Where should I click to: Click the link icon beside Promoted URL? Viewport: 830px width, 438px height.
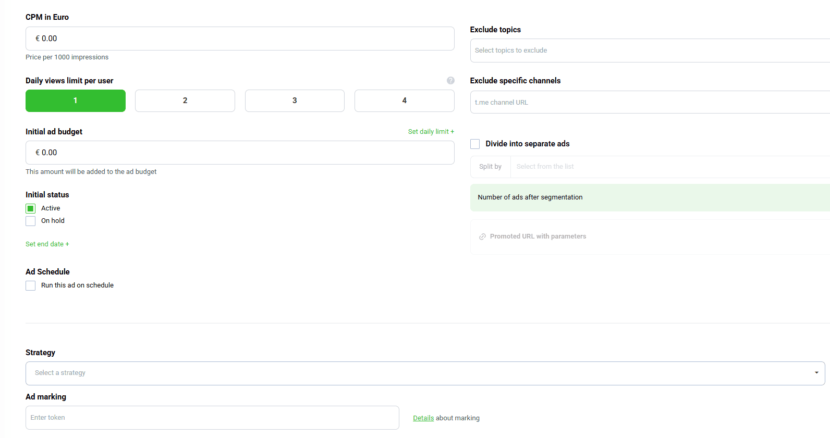coord(482,236)
